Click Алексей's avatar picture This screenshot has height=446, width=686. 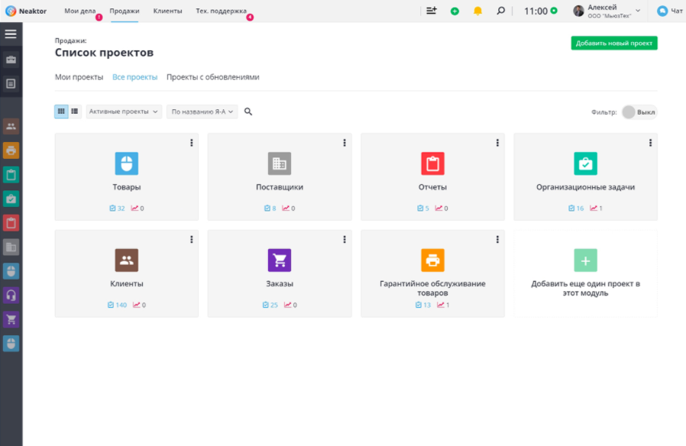(x=578, y=11)
